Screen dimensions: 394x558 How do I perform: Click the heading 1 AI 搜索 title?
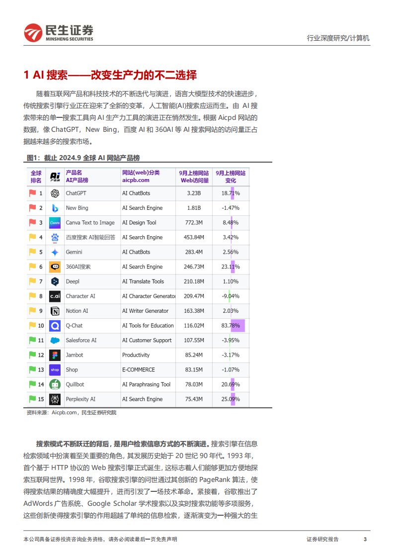point(110,75)
